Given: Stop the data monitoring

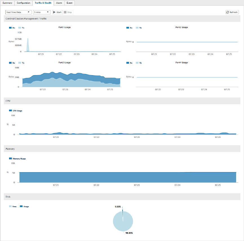Looking at the screenshot, I should tap(68, 12).
